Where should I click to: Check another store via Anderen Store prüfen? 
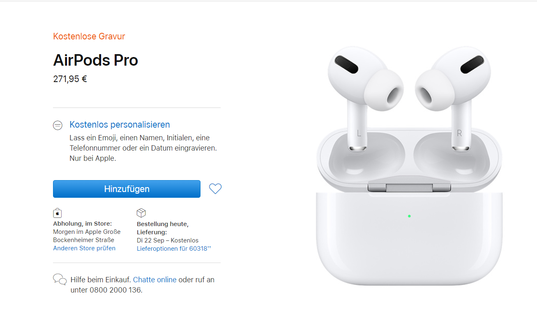84,248
